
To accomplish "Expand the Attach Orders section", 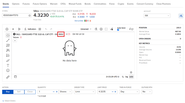I will 9,101.
